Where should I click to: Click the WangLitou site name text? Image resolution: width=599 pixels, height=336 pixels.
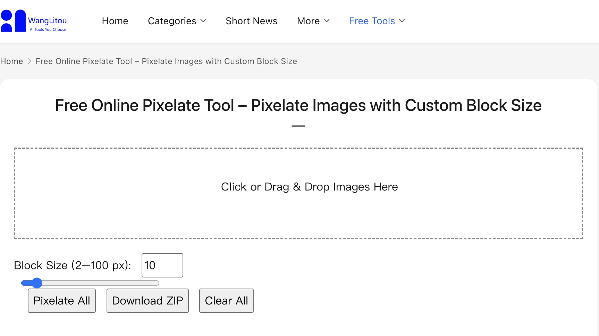coord(48,20)
